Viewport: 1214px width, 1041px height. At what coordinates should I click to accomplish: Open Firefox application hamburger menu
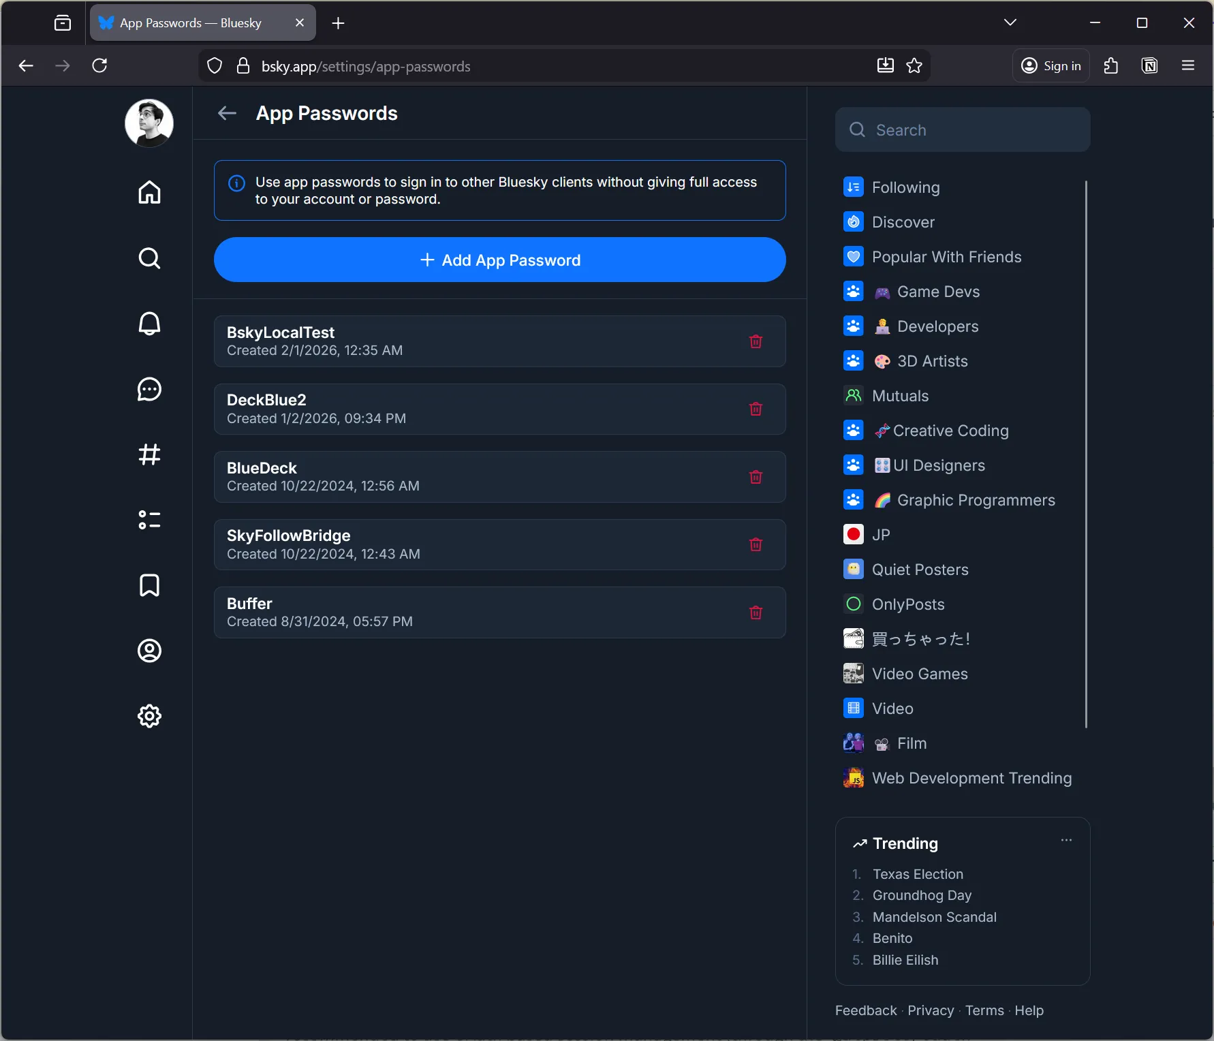point(1188,65)
